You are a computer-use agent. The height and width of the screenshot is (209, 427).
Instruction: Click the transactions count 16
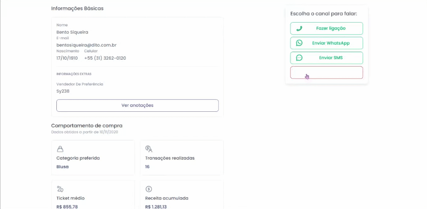click(x=147, y=167)
